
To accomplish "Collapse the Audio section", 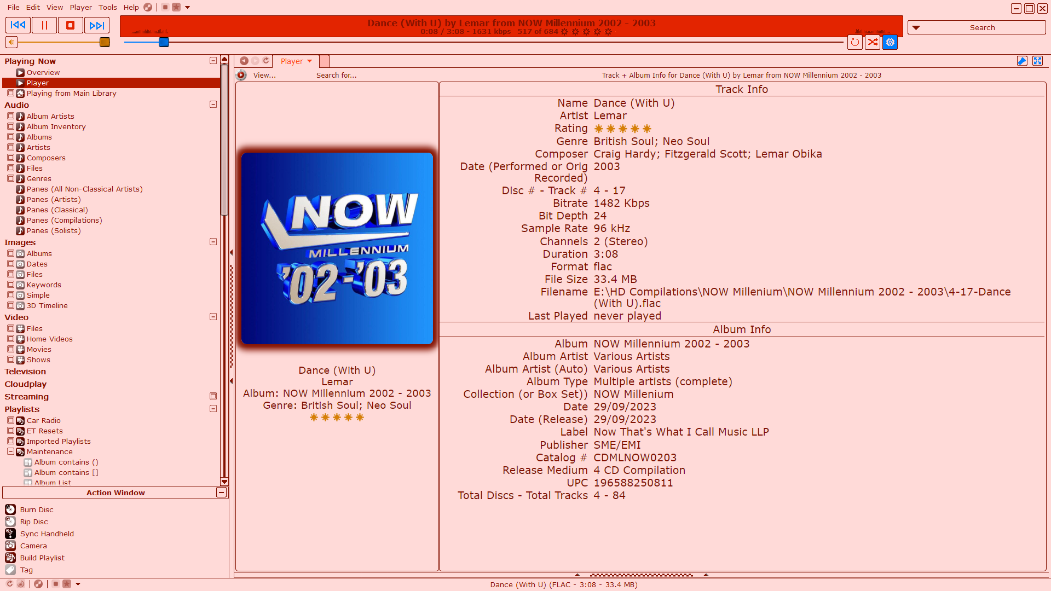I will (213, 105).
